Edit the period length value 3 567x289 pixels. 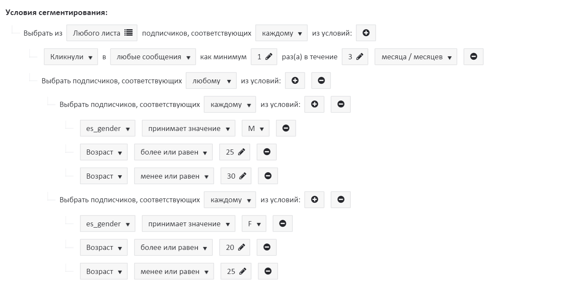tap(355, 57)
